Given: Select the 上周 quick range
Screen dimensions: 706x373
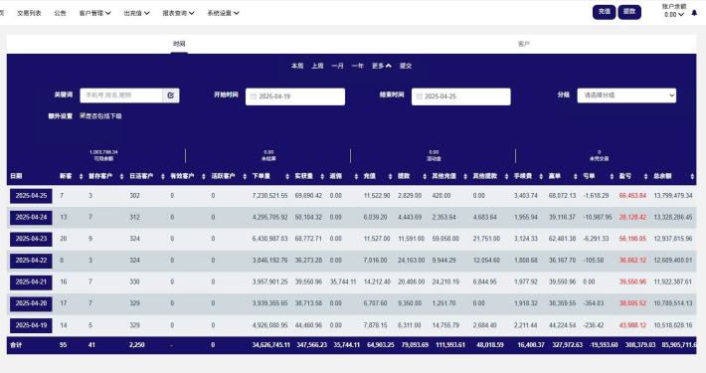Looking at the screenshot, I should (317, 66).
